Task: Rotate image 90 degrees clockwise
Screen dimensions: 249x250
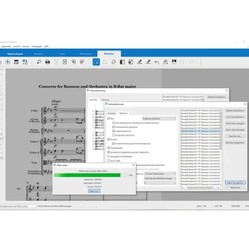Action: point(82,62)
